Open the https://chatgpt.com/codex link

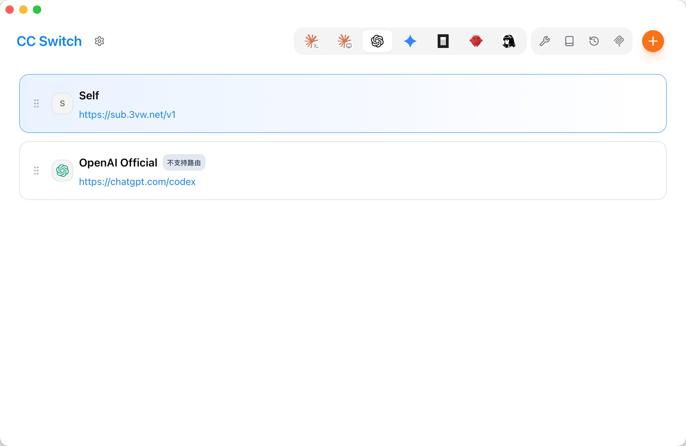click(137, 182)
